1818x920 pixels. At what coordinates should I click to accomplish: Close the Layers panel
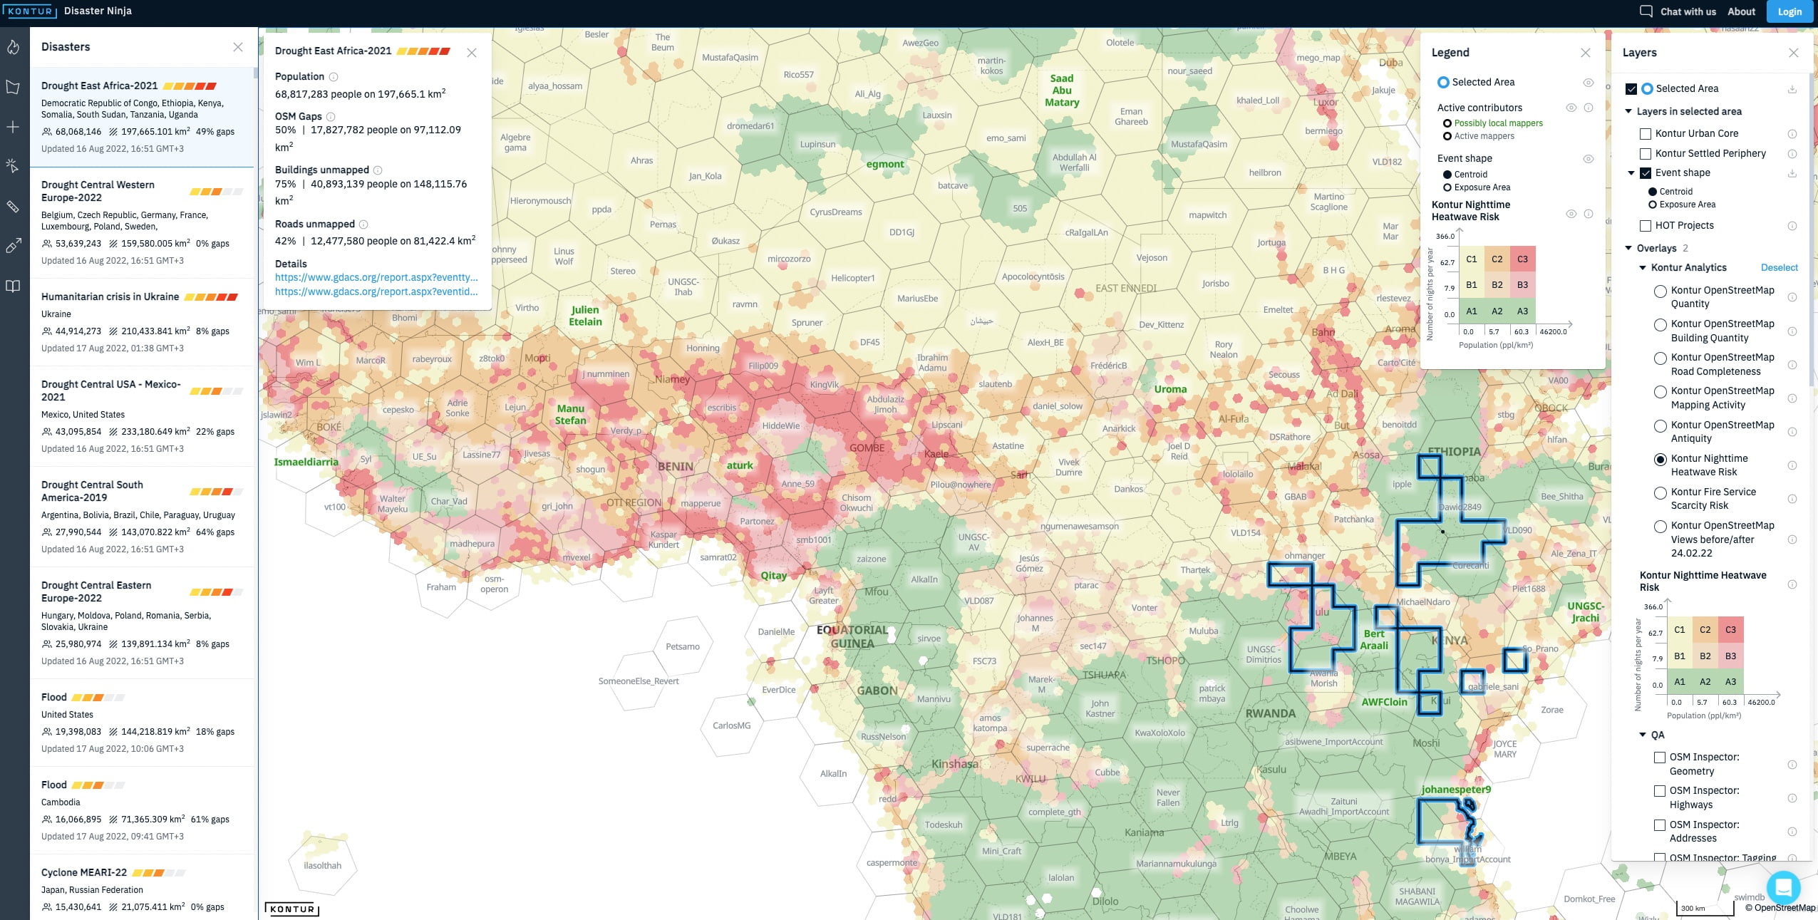pos(1794,53)
